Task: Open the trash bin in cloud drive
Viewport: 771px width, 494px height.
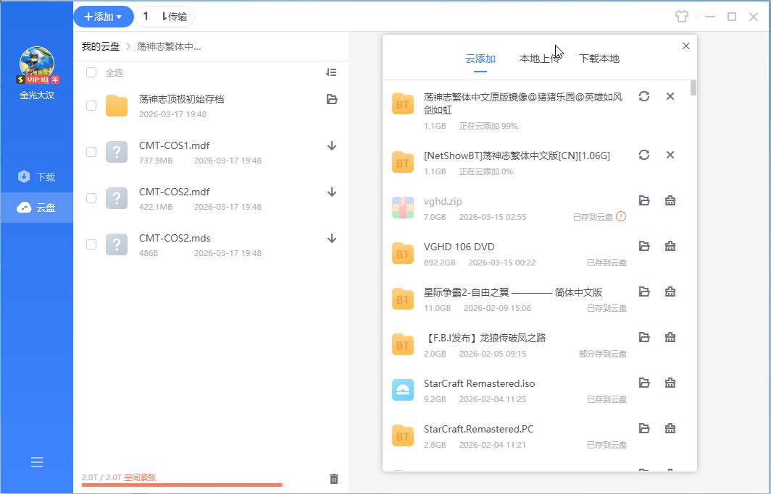Action: point(333,478)
